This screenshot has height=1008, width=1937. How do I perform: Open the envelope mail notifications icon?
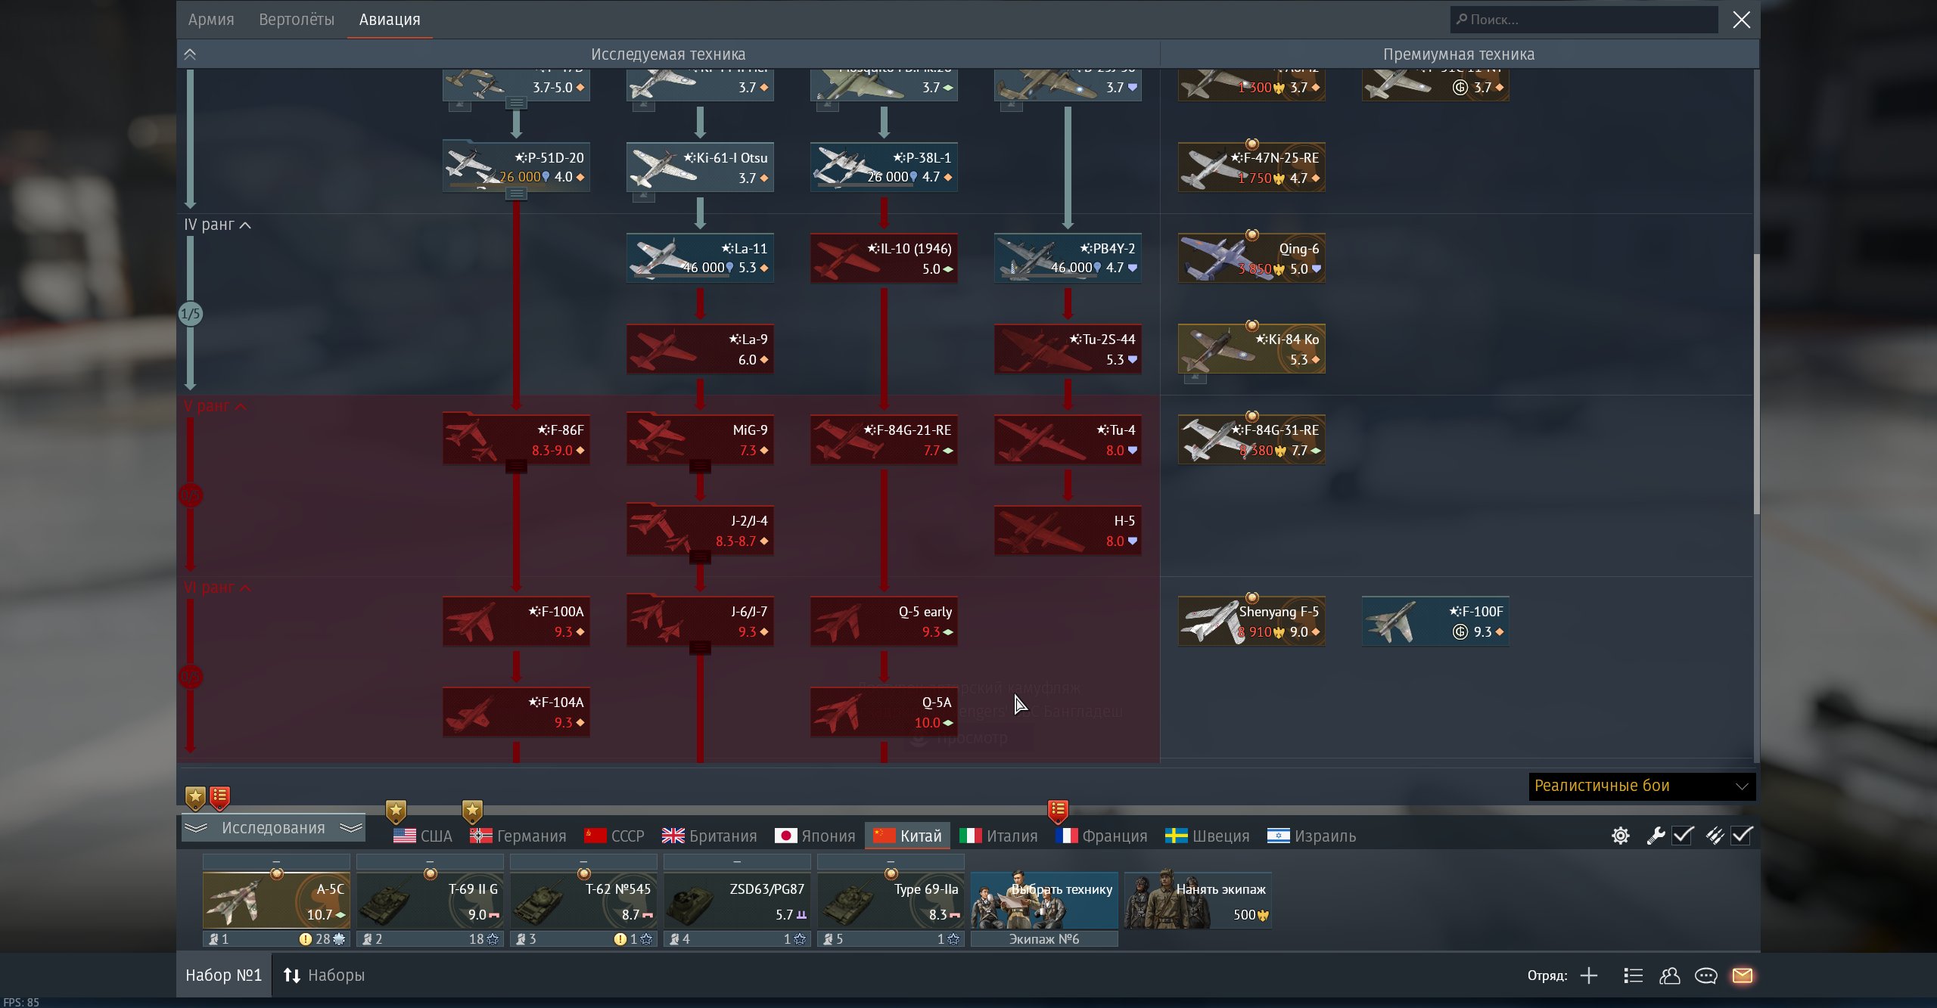(x=1742, y=975)
